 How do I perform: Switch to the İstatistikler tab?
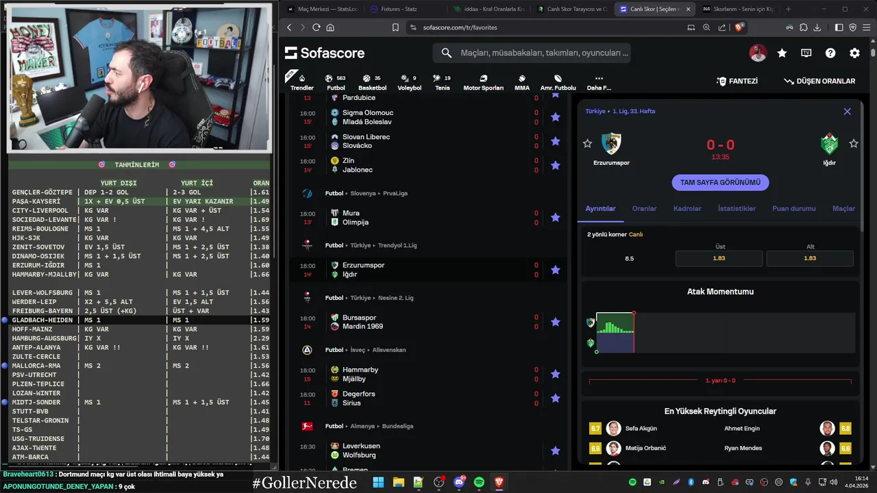pyautogui.click(x=737, y=208)
